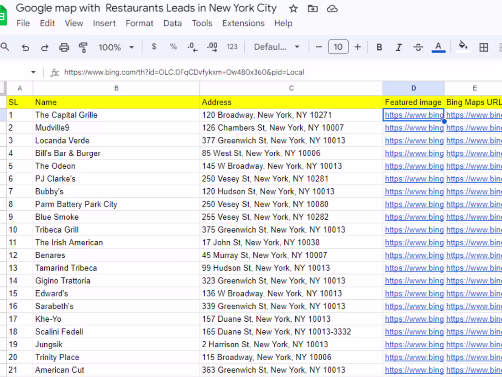Toggle Italic formatting

398,48
